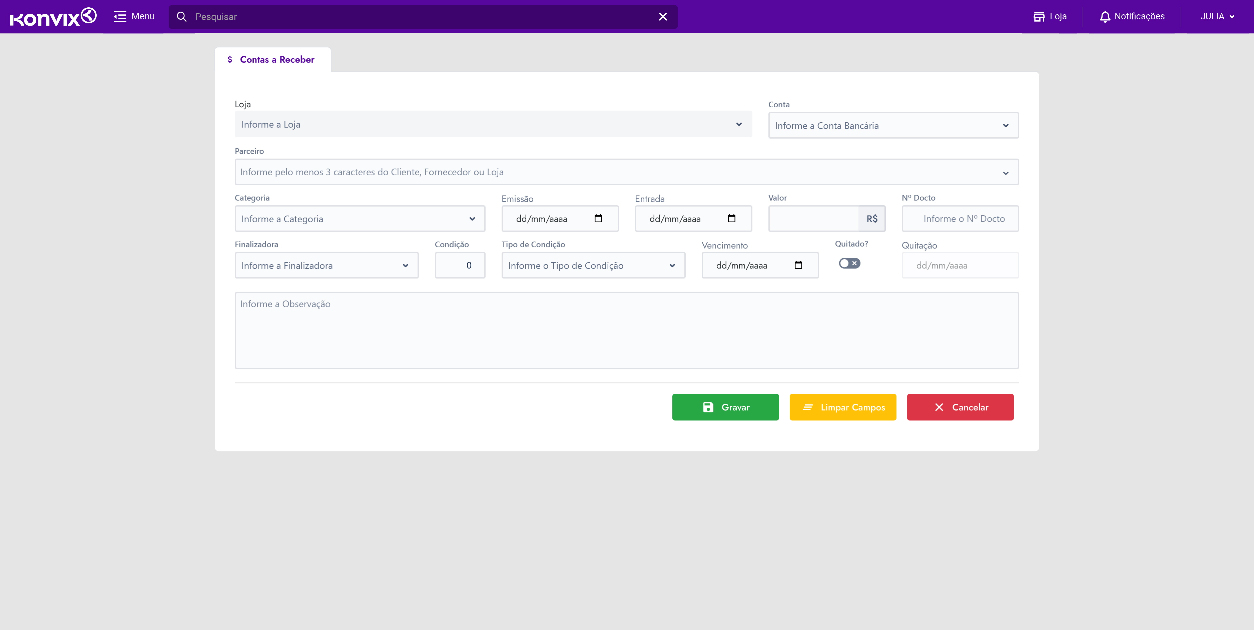
Task: Open the JULIA user menu
Action: click(1217, 17)
